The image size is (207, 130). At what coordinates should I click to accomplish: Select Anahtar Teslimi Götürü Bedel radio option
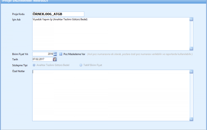34,65
